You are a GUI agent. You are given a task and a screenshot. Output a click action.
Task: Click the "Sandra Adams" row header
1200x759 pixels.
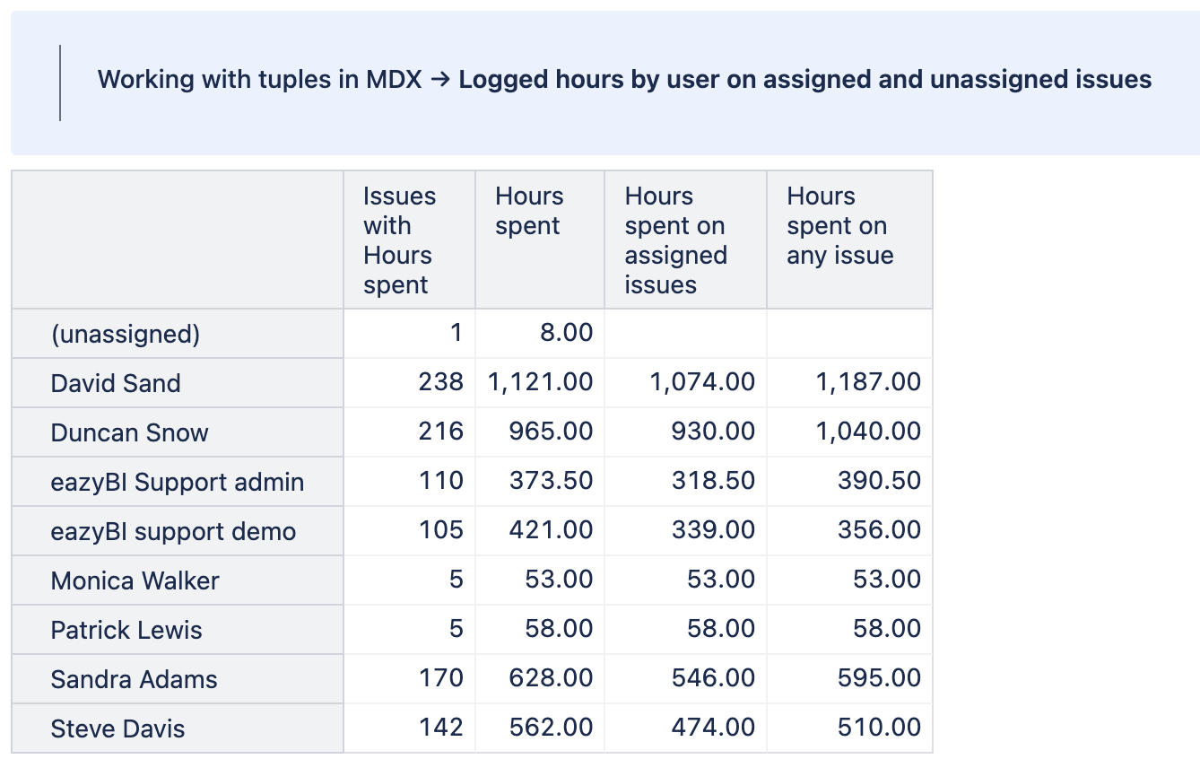click(x=134, y=680)
